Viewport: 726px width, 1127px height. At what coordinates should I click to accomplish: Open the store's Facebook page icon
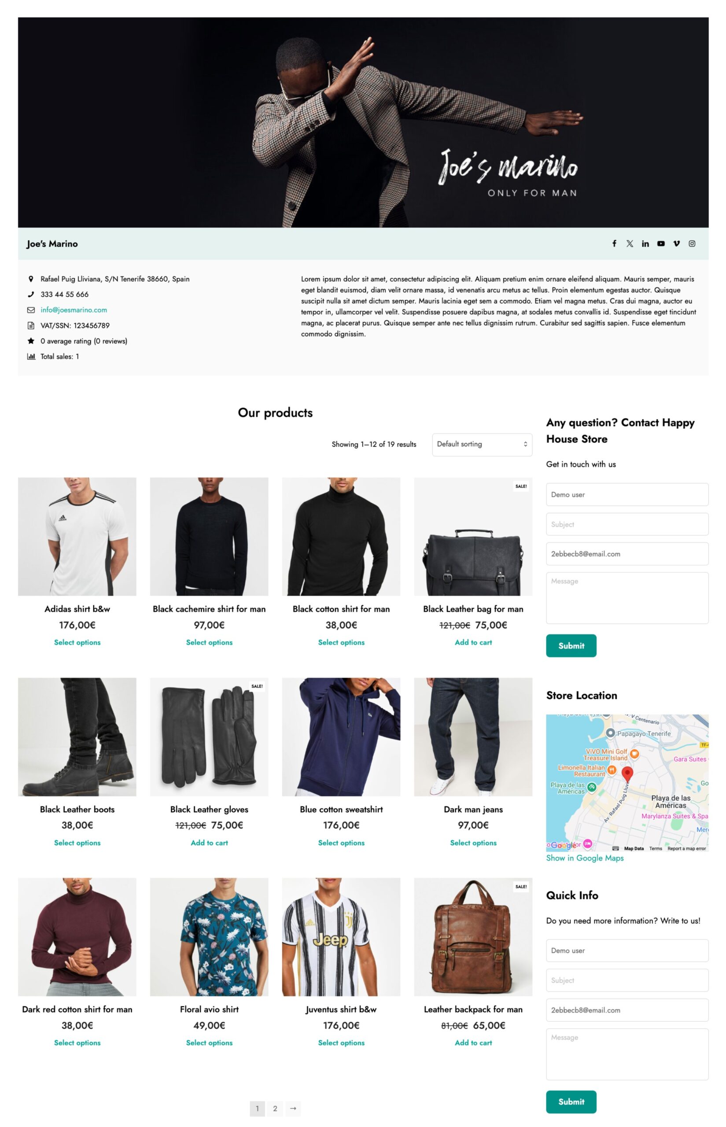614,243
